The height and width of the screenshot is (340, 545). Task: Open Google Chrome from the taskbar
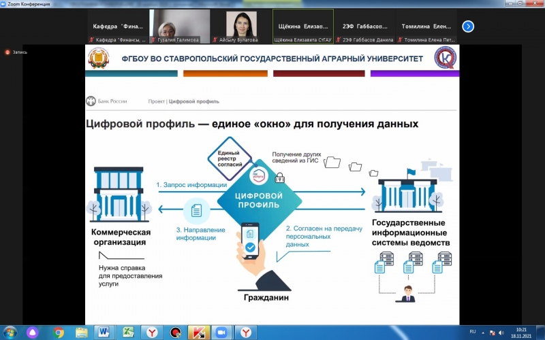pyautogui.click(x=58, y=333)
